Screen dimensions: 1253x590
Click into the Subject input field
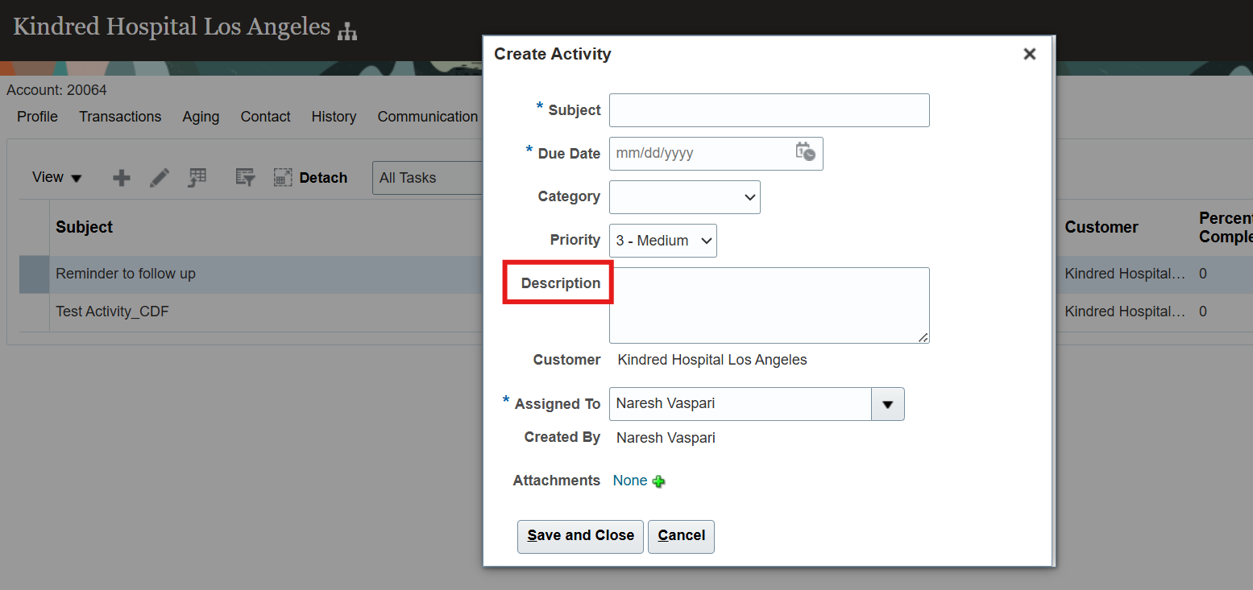click(x=770, y=110)
